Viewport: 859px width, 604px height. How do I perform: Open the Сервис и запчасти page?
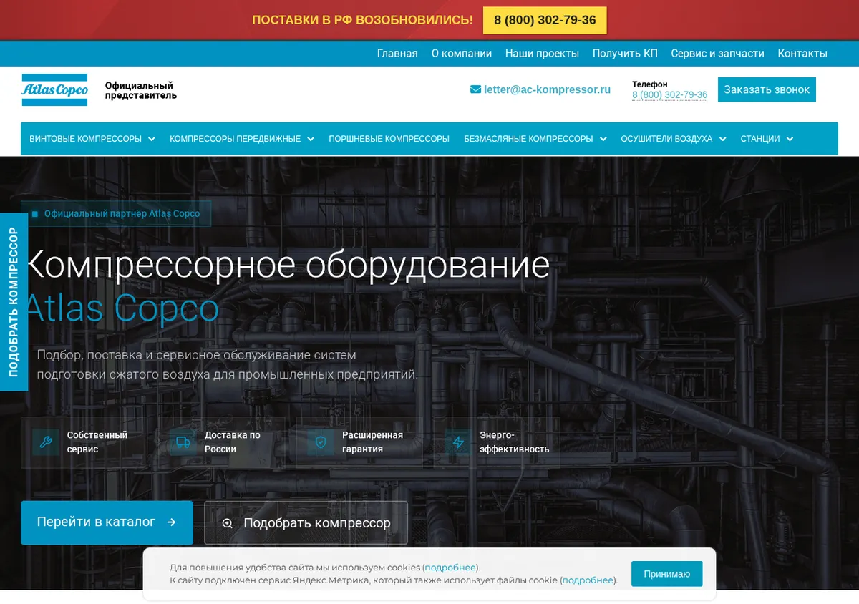pyautogui.click(x=717, y=54)
